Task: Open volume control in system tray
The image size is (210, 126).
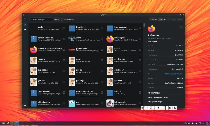Action: click(192, 123)
